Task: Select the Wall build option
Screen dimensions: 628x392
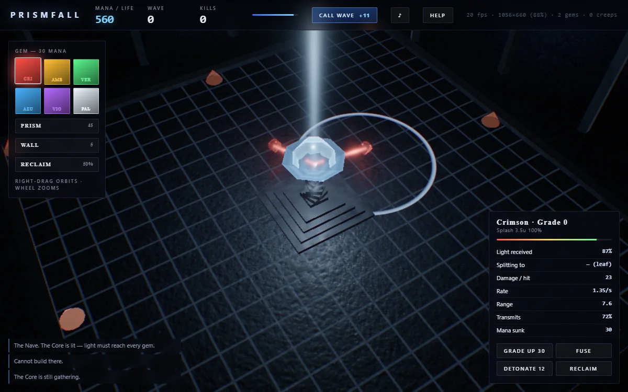Action: 57,145
